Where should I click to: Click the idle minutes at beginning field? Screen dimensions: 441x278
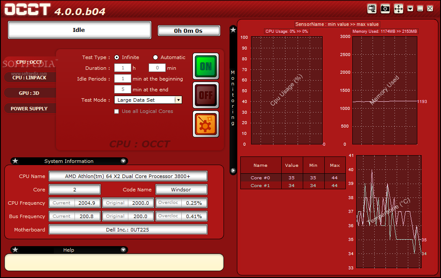pyautogui.click(x=123, y=78)
